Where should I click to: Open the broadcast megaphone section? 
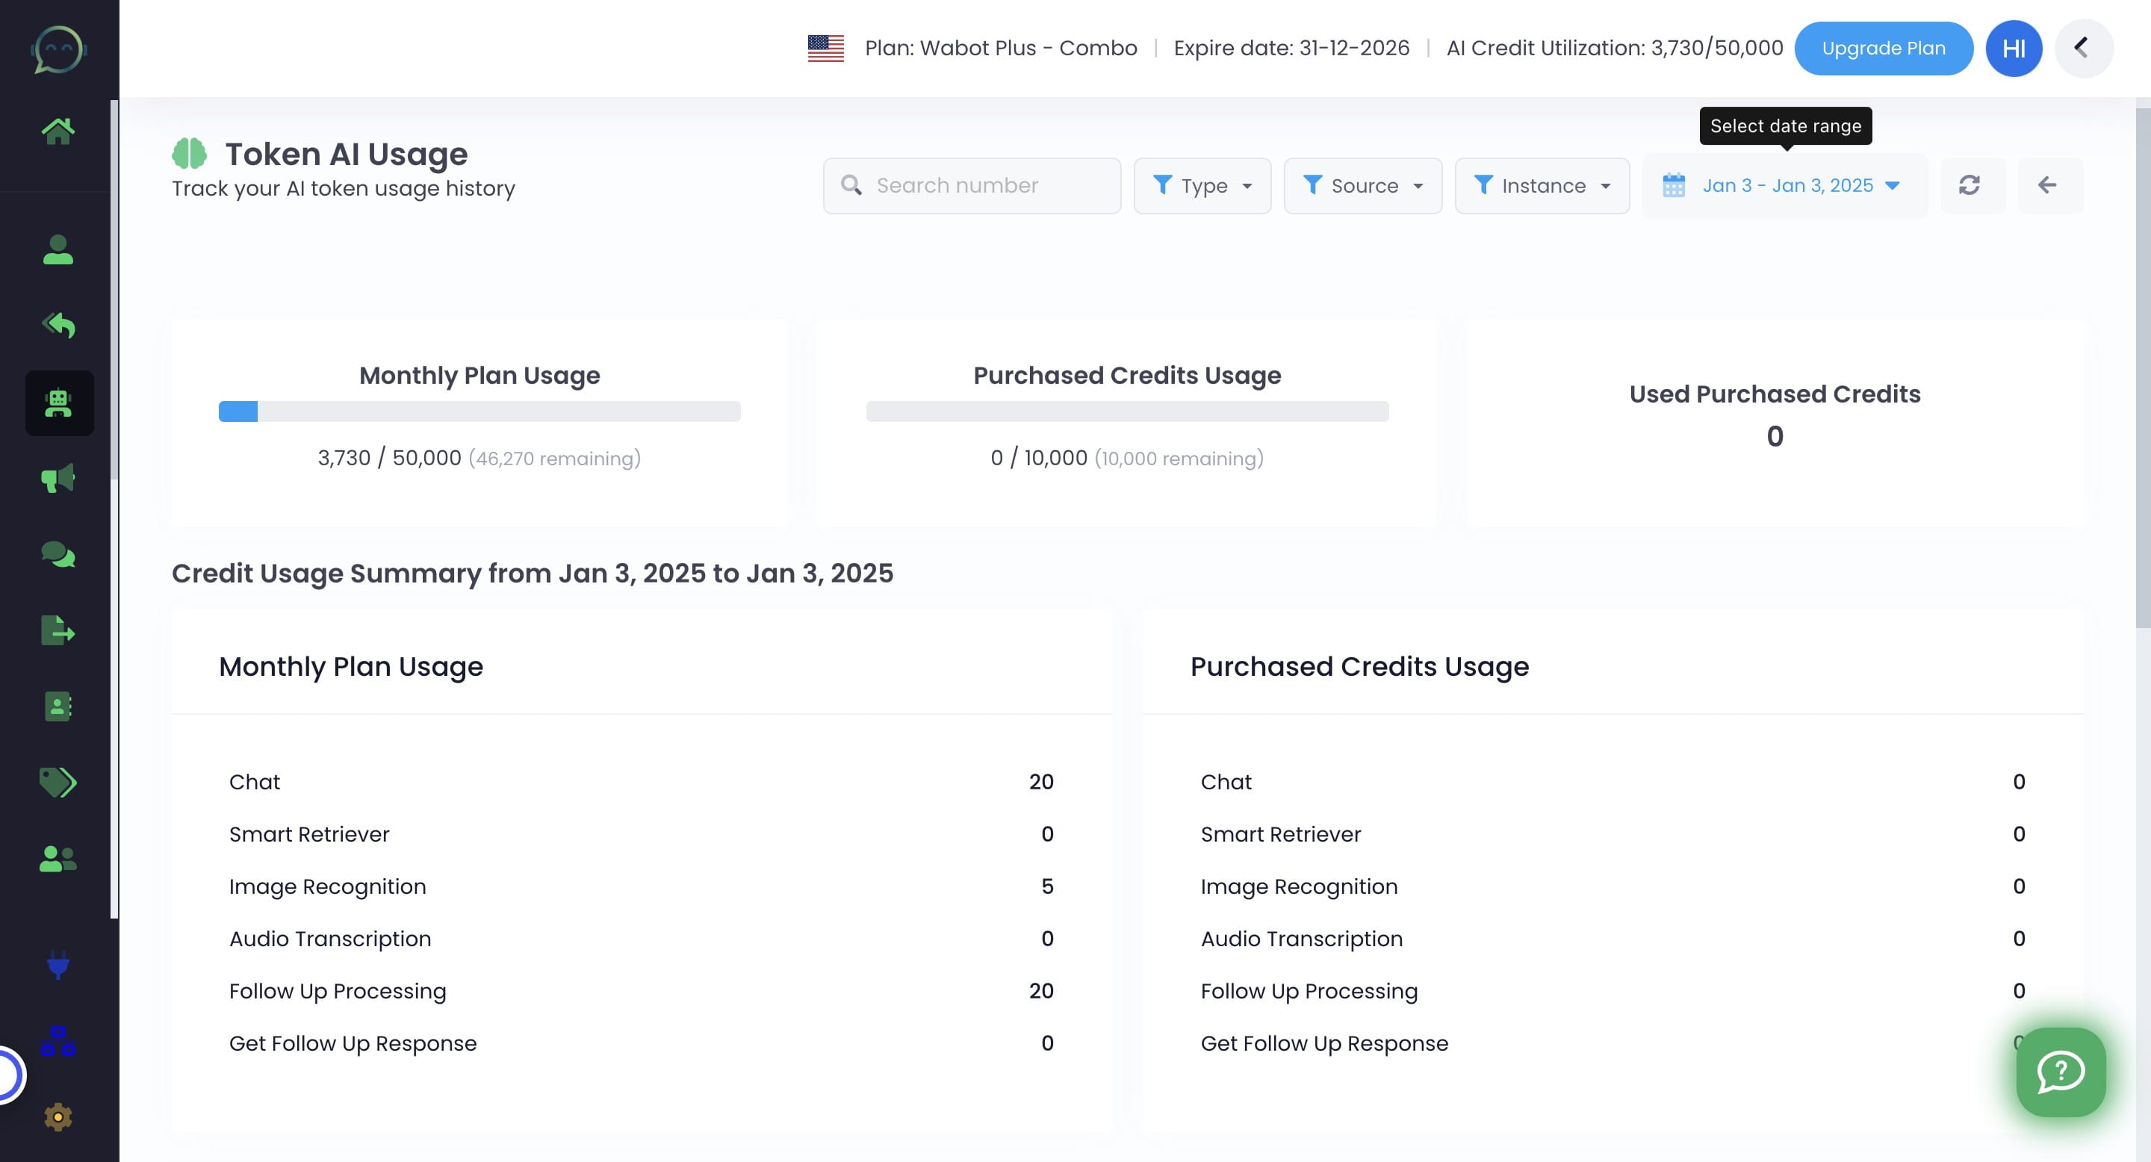(58, 477)
